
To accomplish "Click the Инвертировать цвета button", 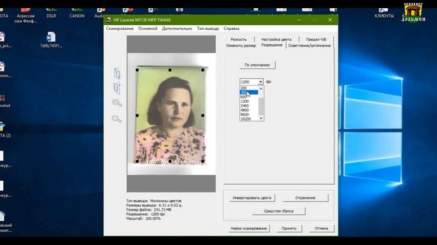I will [252, 198].
